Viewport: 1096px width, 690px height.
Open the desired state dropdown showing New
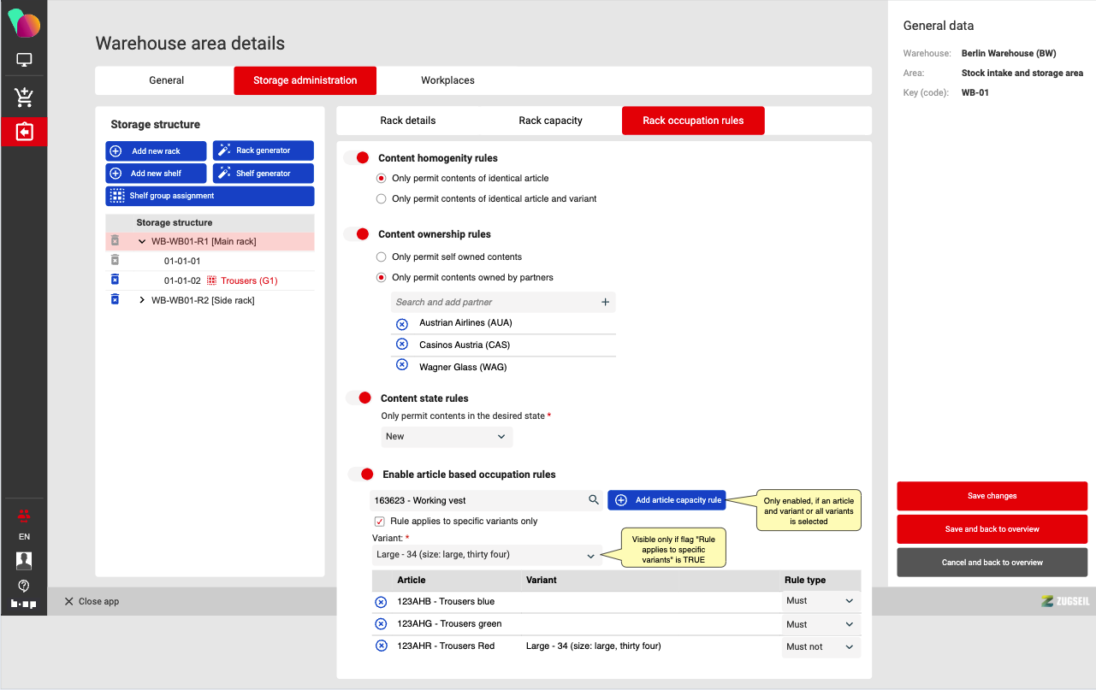coord(446,436)
